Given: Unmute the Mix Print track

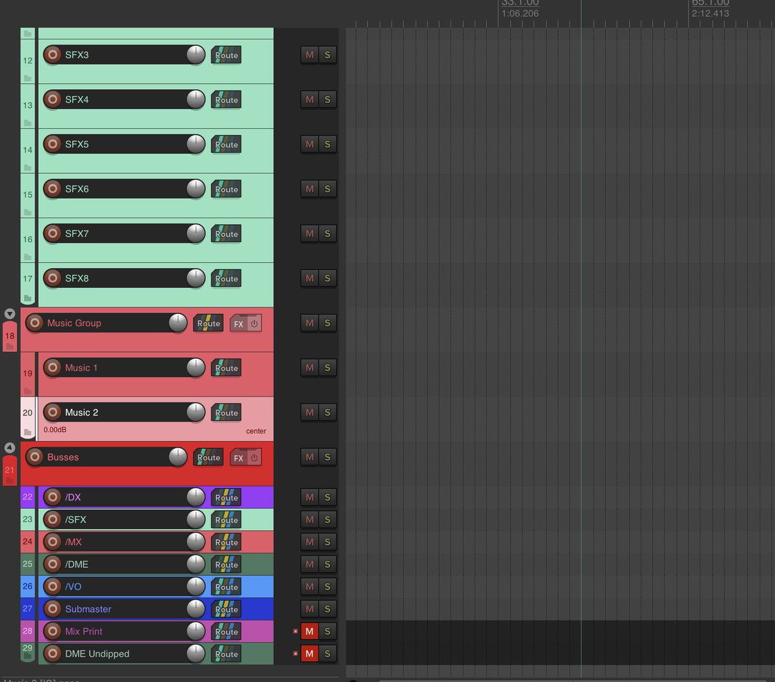Looking at the screenshot, I should tap(309, 631).
